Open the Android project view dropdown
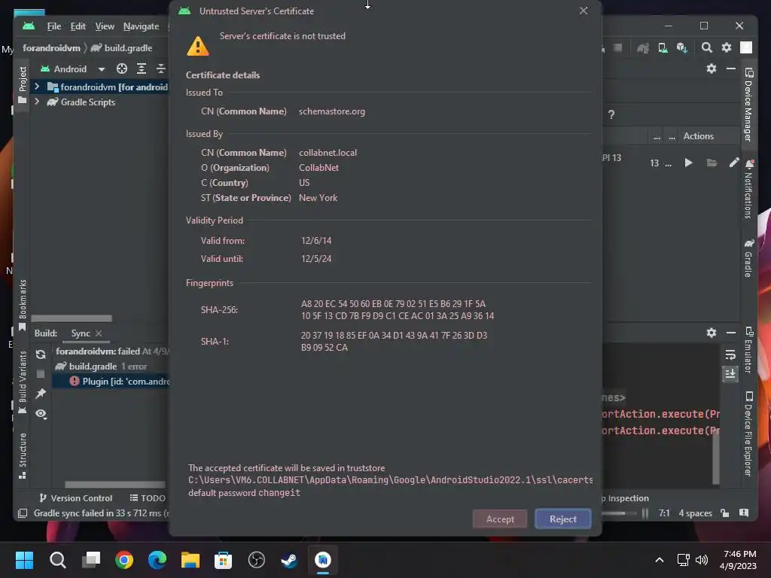This screenshot has height=578, width=771. [x=102, y=69]
